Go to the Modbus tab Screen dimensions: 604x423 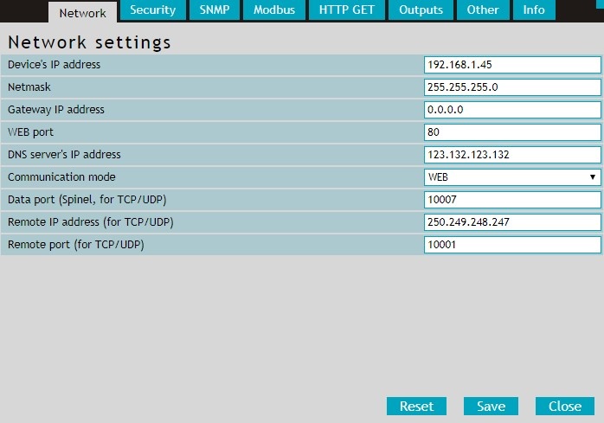tap(273, 10)
